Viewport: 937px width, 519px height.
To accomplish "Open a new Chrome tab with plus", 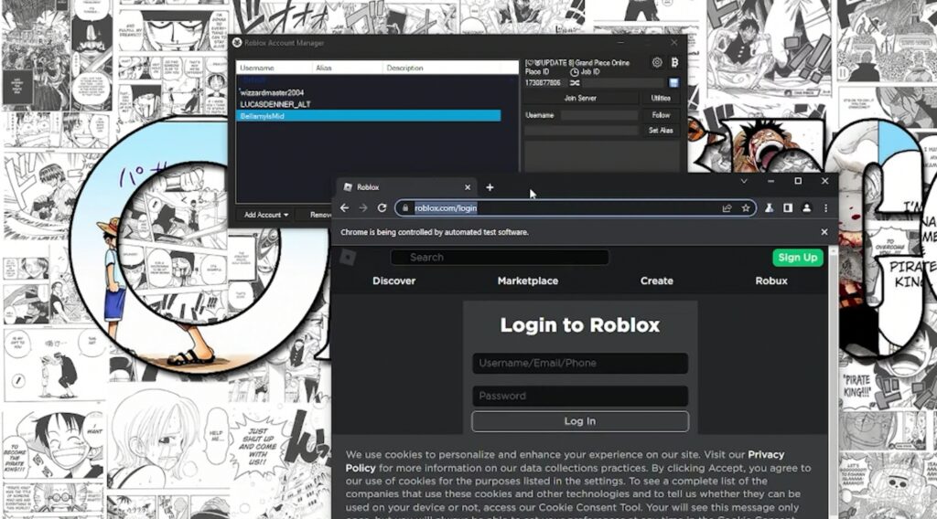I will tap(490, 187).
